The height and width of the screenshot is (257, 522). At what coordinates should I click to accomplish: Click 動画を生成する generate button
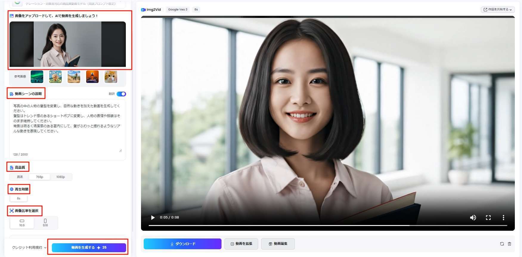(x=89, y=247)
